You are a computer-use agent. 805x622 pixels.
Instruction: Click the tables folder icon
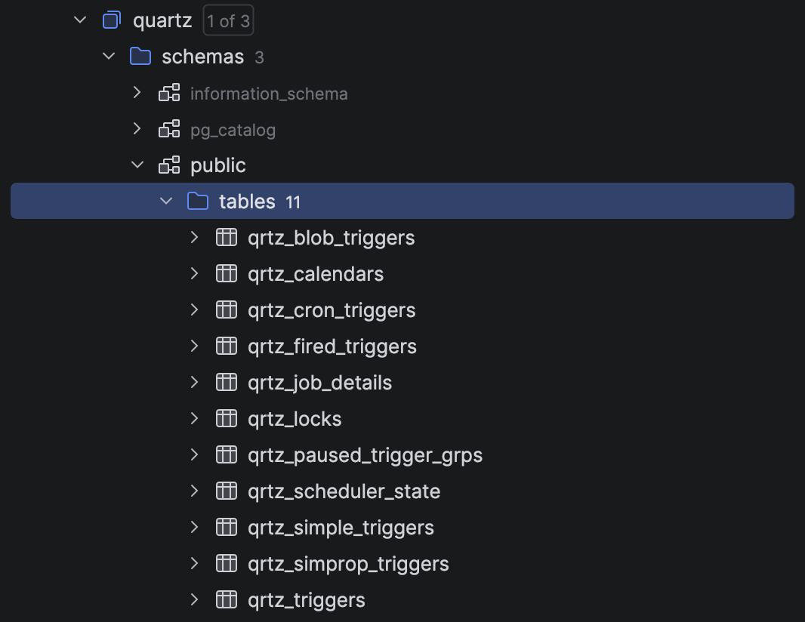tap(198, 202)
